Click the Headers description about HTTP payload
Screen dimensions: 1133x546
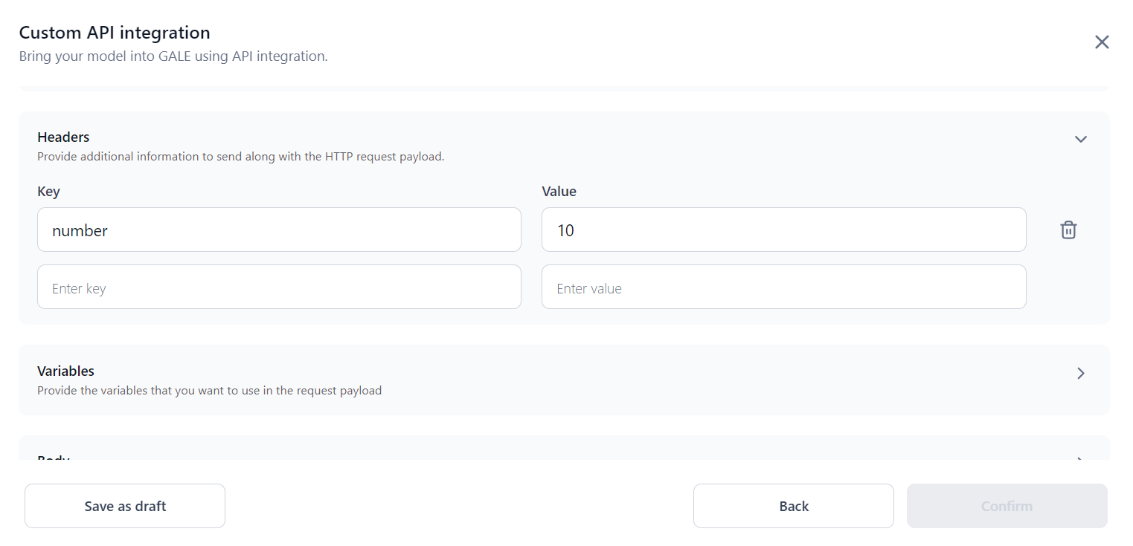coord(240,157)
